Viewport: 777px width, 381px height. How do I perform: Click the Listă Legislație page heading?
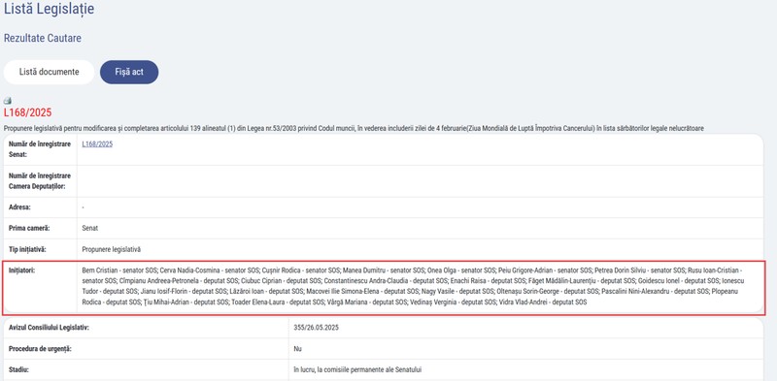coord(50,9)
